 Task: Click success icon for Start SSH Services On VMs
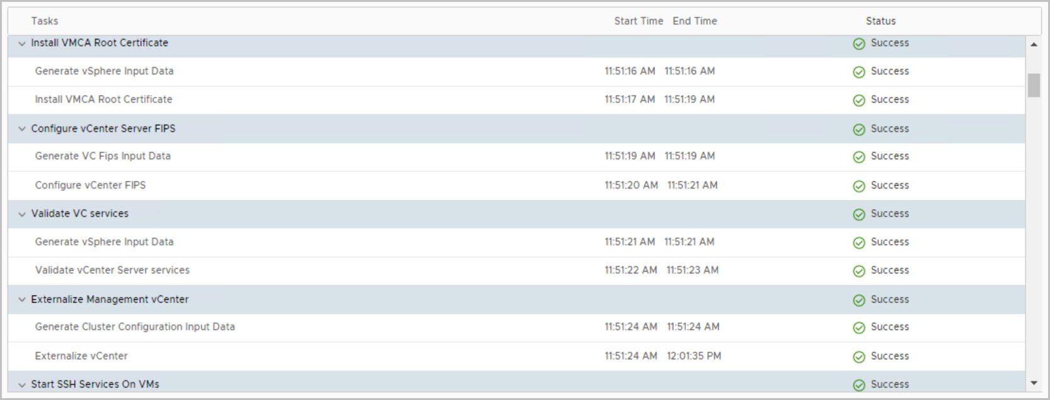coord(859,385)
